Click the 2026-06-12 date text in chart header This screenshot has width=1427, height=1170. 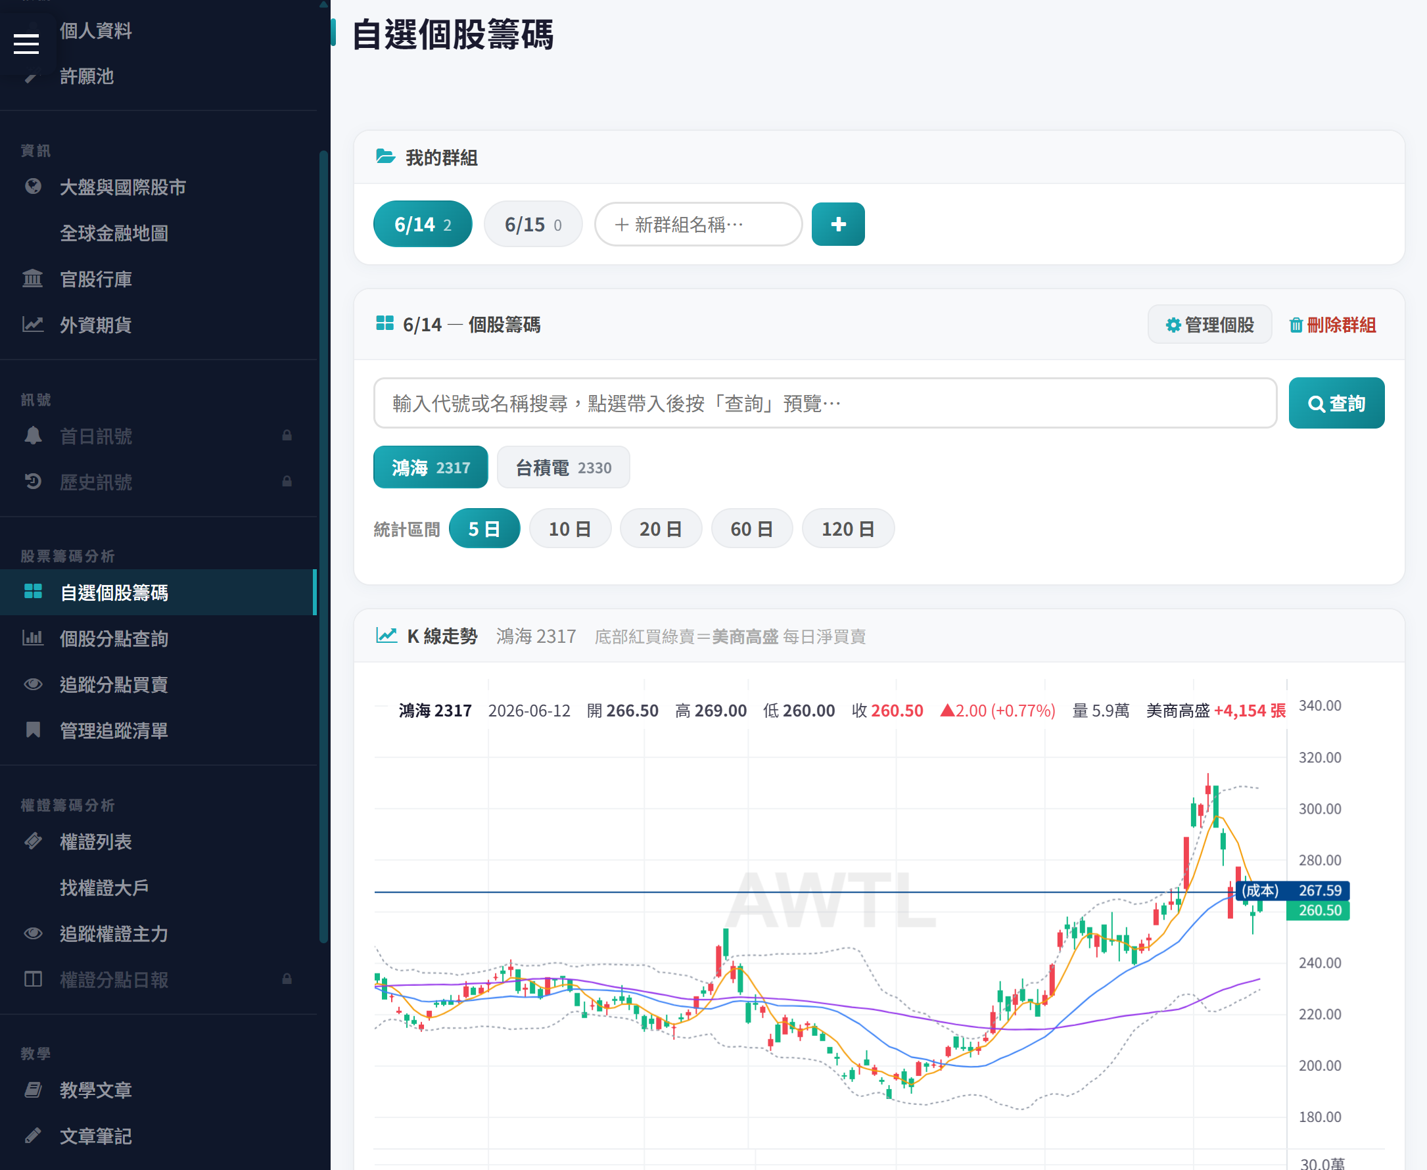point(529,711)
